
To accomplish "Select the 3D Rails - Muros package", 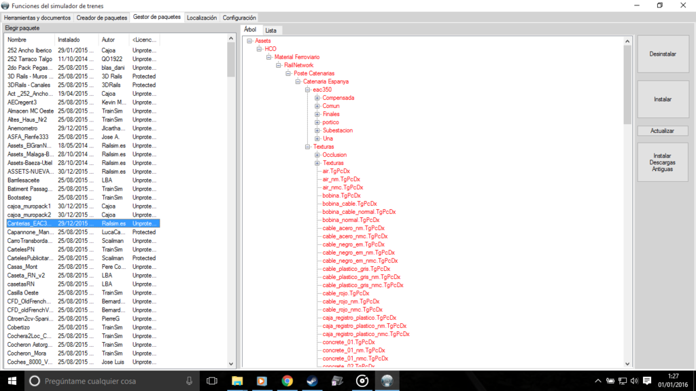I will point(82,76).
